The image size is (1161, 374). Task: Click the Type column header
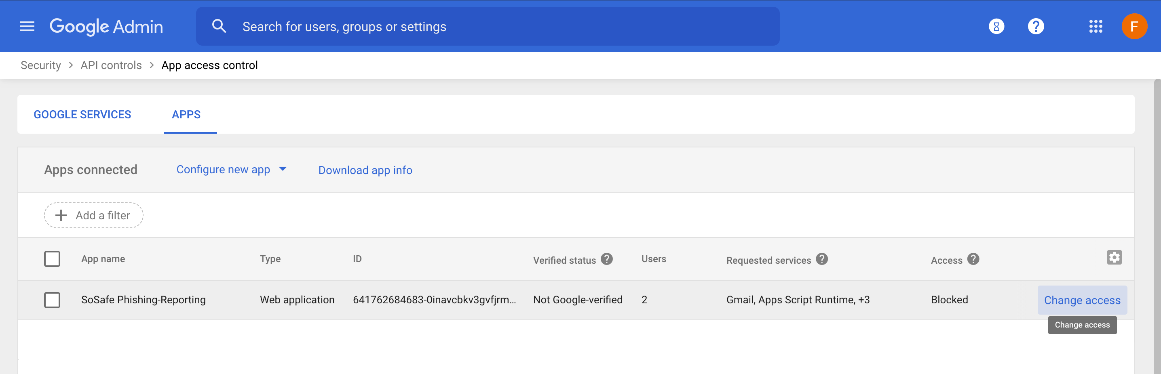pyautogui.click(x=270, y=259)
